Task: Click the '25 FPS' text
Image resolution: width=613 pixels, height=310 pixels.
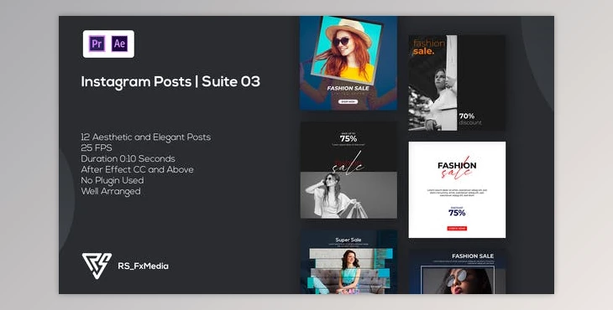Action: pyautogui.click(x=97, y=148)
